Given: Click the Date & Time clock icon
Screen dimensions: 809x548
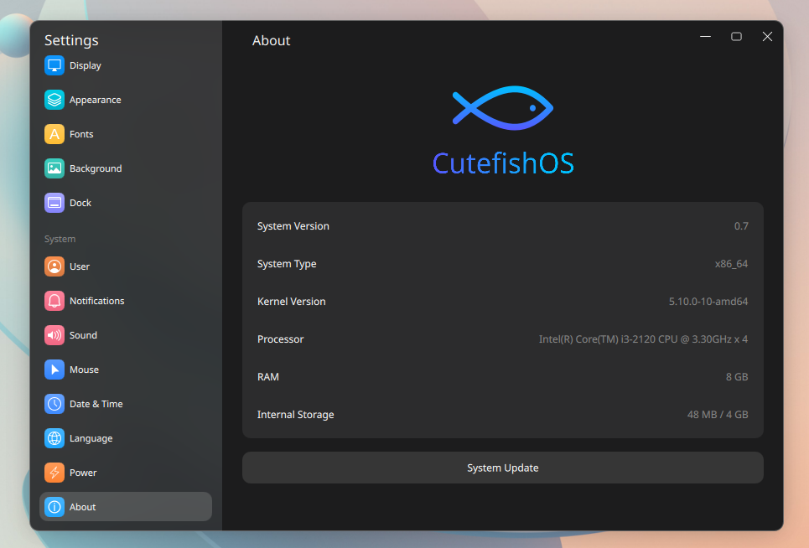Looking at the screenshot, I should pyautogui.click(x=54, y=404).
